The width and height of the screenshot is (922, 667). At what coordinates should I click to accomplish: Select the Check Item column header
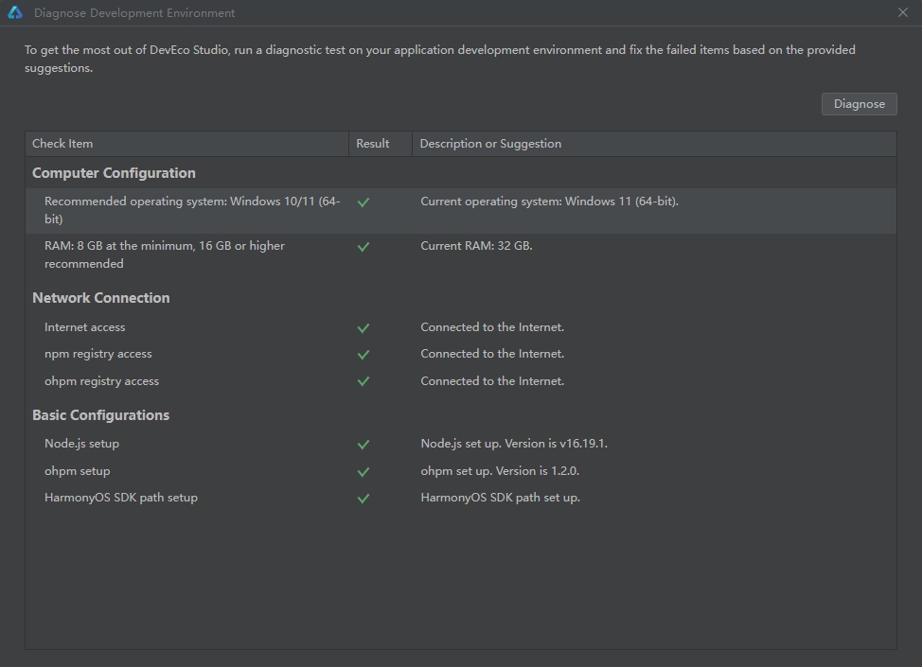point(62,144)
